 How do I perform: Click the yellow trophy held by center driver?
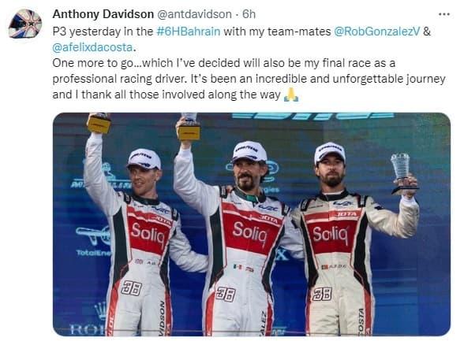189,128
